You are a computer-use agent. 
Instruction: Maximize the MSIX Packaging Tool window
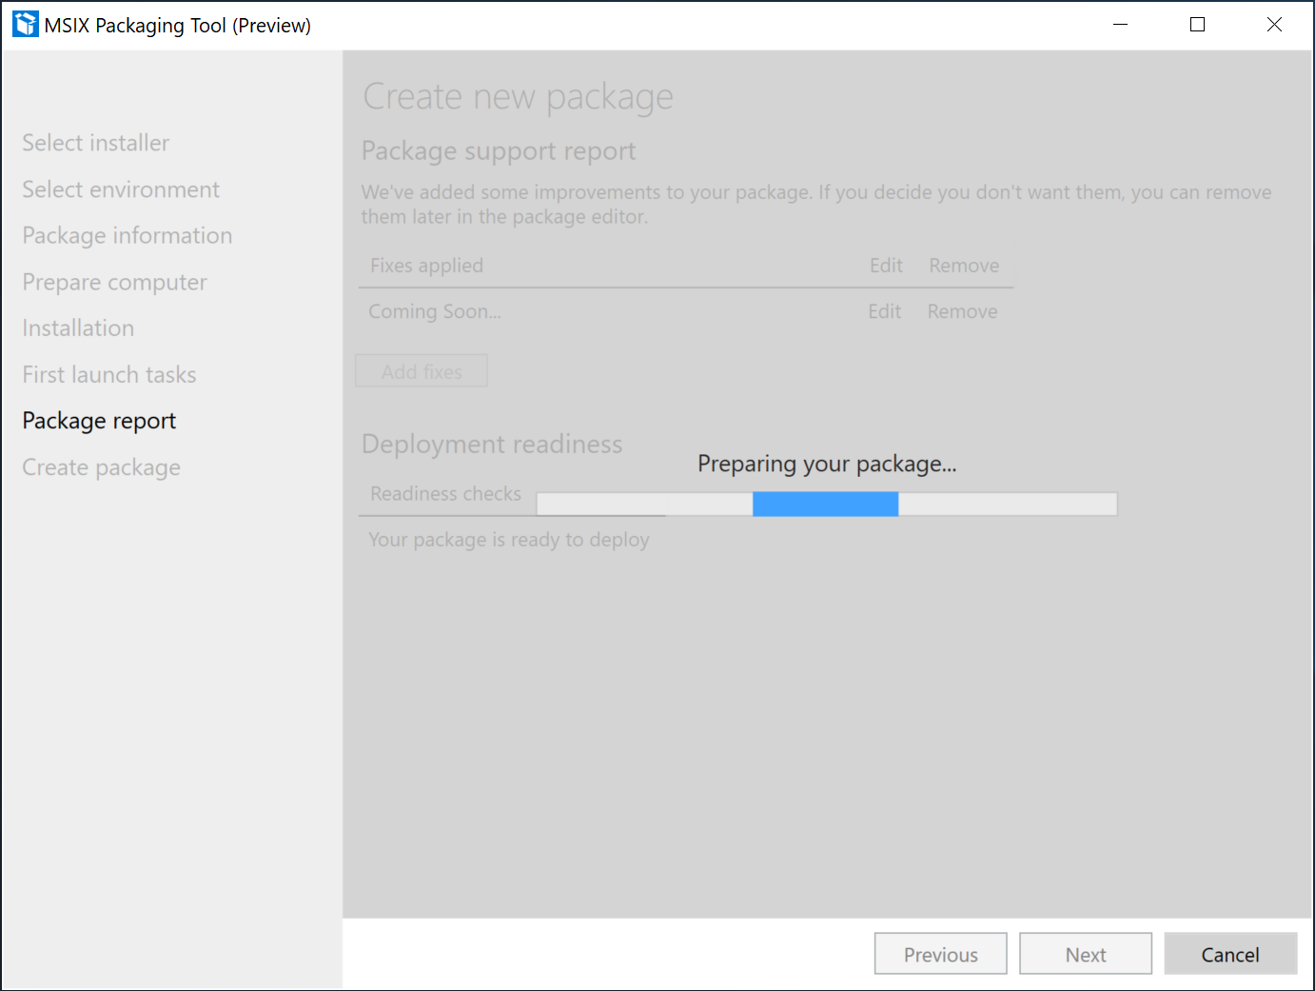1197,25
